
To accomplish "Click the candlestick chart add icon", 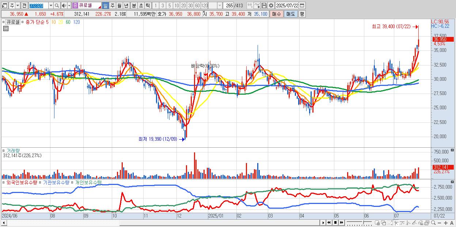I will coord(250,5).
